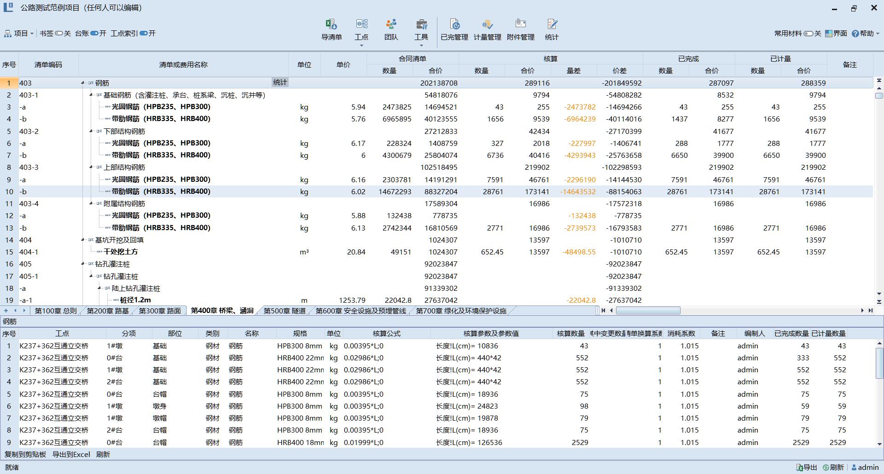Click the 导清单 Excel import icon
Viewport: 884px width, 474px height.
click(x=331, y=24)
